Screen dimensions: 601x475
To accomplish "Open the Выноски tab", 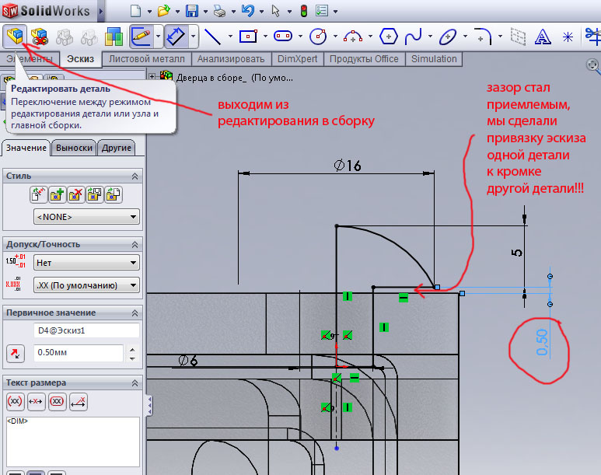I will [x=74, y=148].
